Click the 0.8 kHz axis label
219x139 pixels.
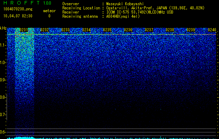tap(3, 97)
